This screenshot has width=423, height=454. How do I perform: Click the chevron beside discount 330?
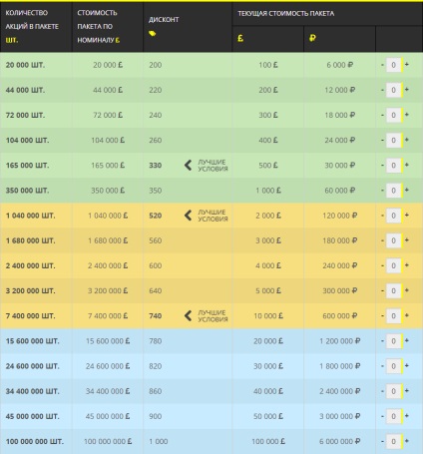pos(188,166)
